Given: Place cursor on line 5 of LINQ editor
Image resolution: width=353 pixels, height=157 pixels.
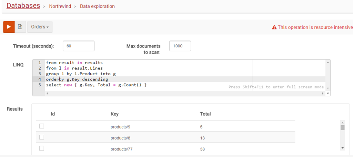Looking at the screenshot, I should [97, 85].
